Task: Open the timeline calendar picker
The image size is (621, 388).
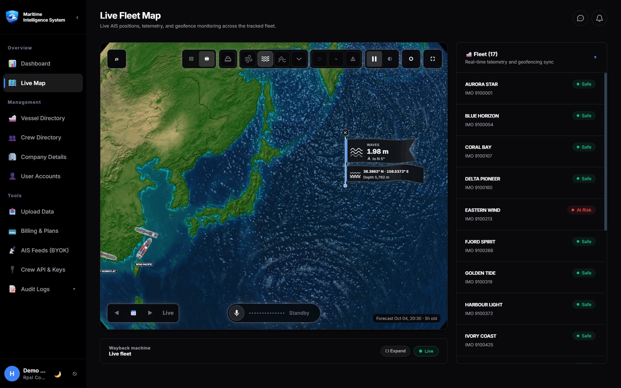Action: pyautogui.click(x=134, y=313)
